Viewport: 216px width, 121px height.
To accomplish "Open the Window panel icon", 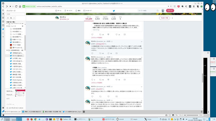I will click(3, 26).
